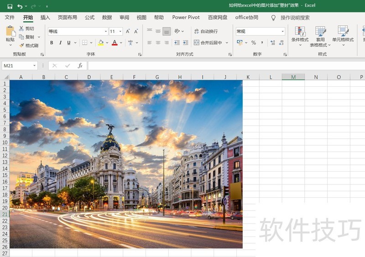Click the fx insert function icon
This screenshot has width=365, height=257.
click(x=80, y=66)
